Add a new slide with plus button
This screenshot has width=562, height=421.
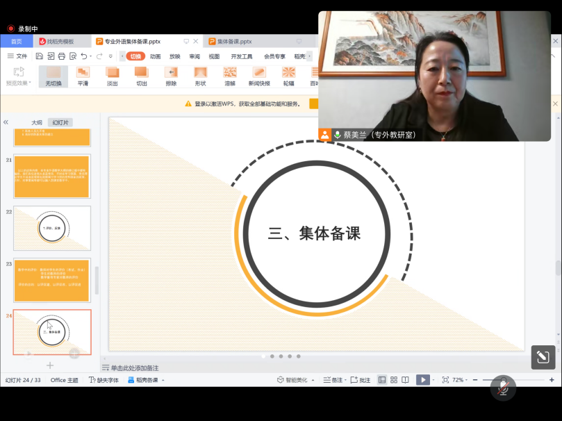pyautogui.click(x=50, y=365)
